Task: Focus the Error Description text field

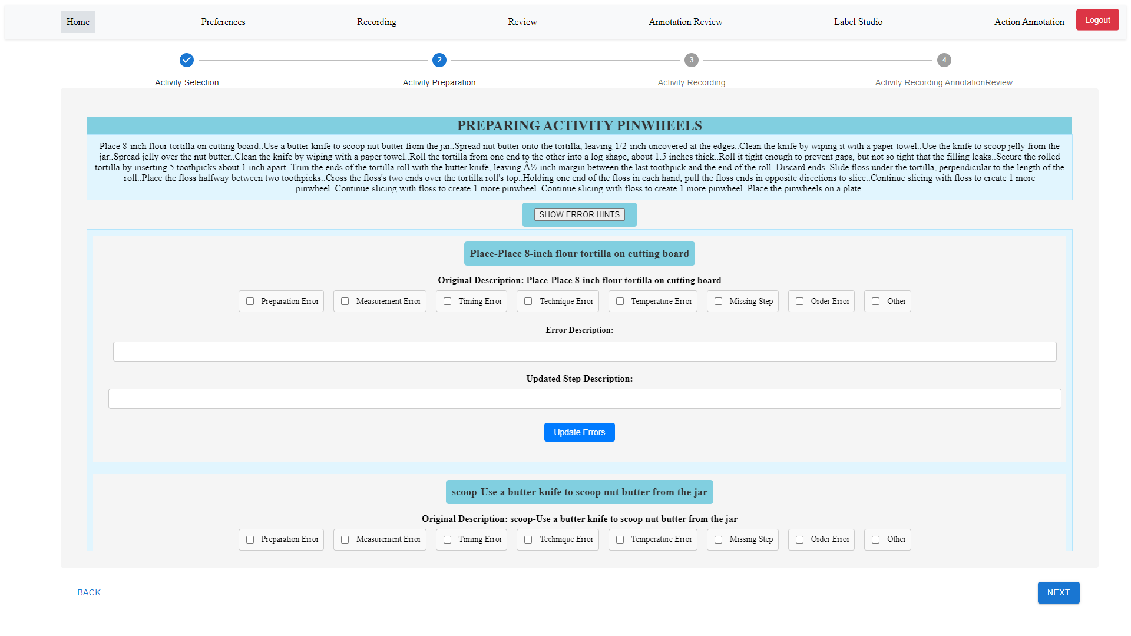Action: click(x=584, y=352)
